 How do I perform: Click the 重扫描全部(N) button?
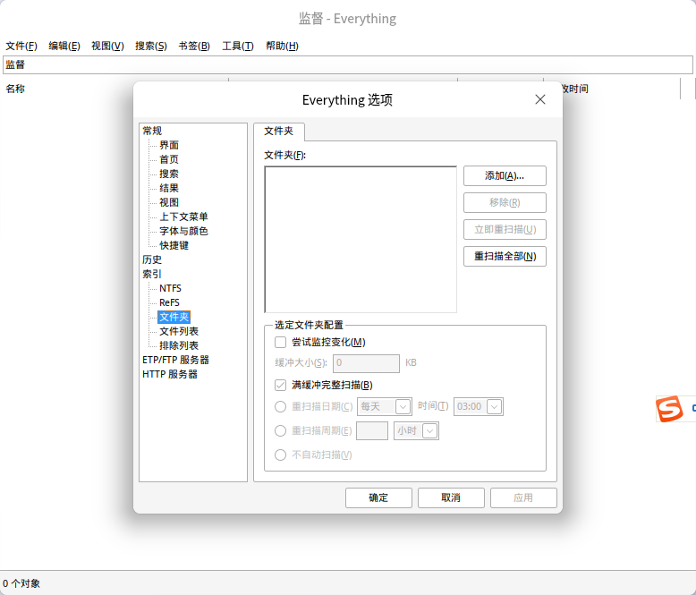(505, 256)
